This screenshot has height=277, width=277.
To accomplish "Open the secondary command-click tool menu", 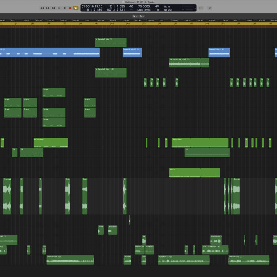I will [141, 17].
